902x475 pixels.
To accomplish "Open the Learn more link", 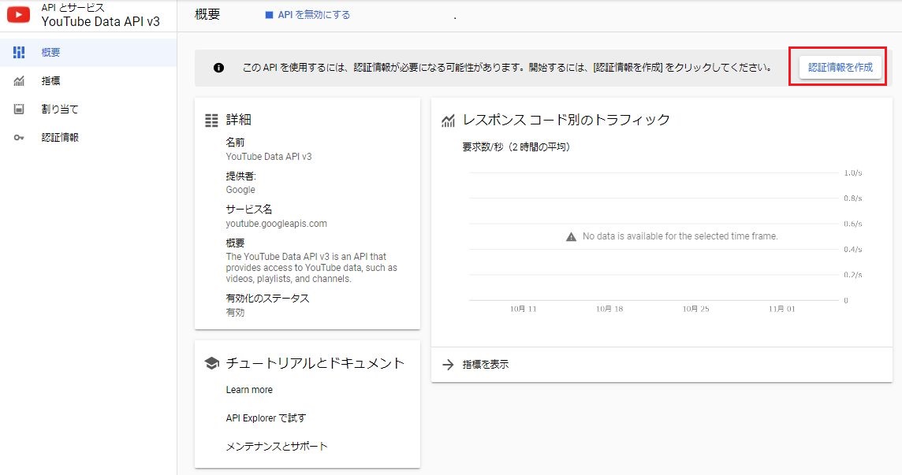I will coord(249,390).
